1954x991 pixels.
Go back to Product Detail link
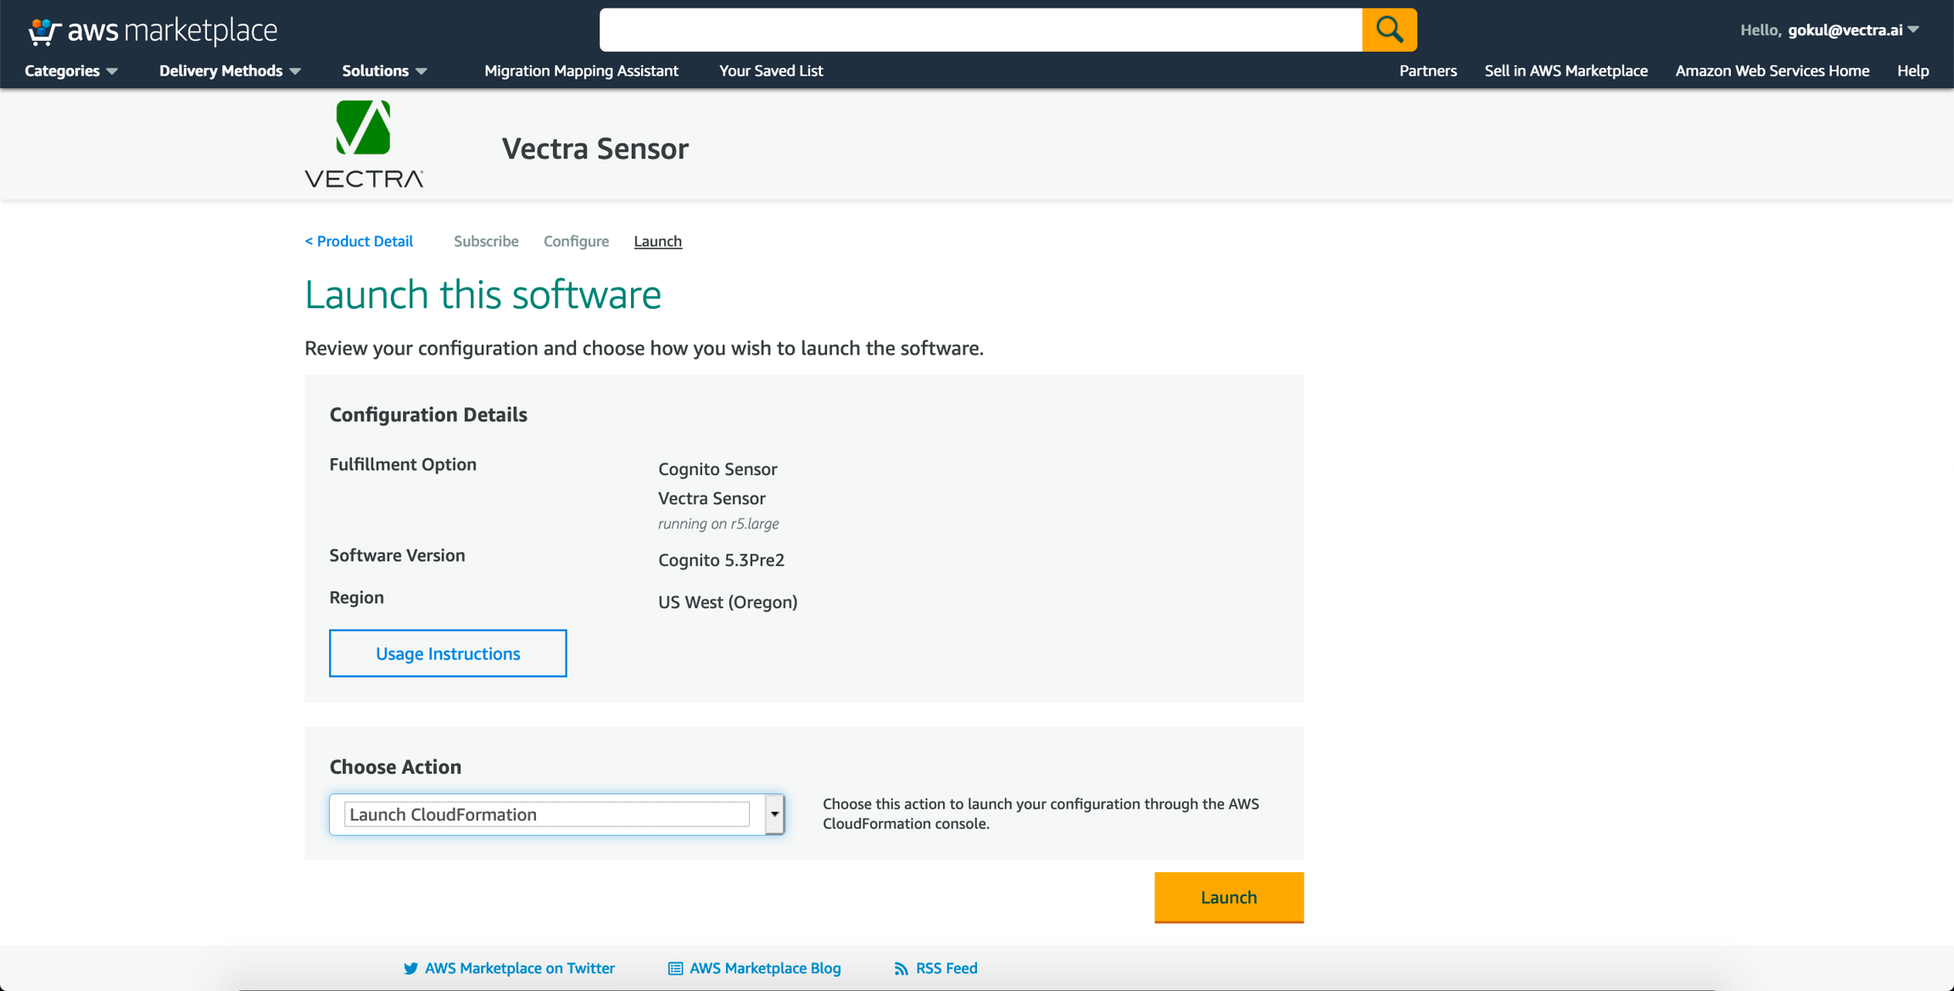tap(359, 241)
